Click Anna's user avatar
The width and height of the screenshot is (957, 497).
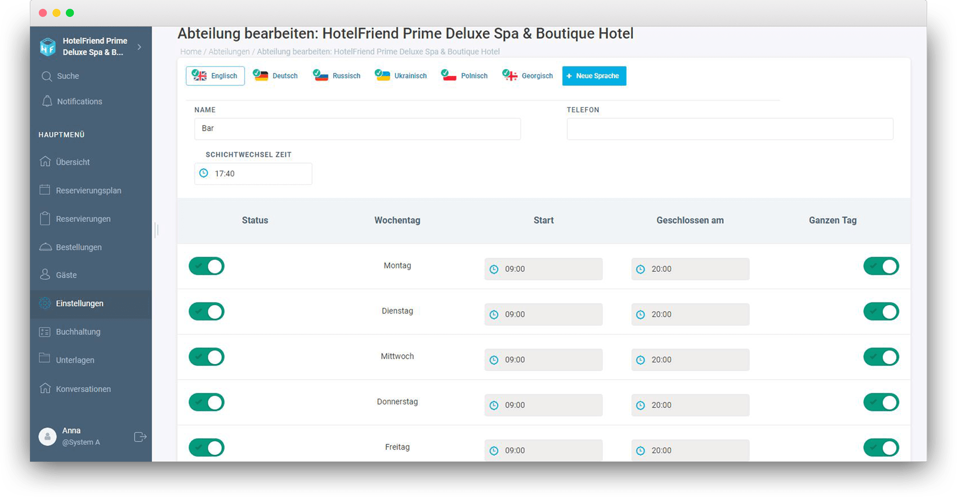click(48, 437)
